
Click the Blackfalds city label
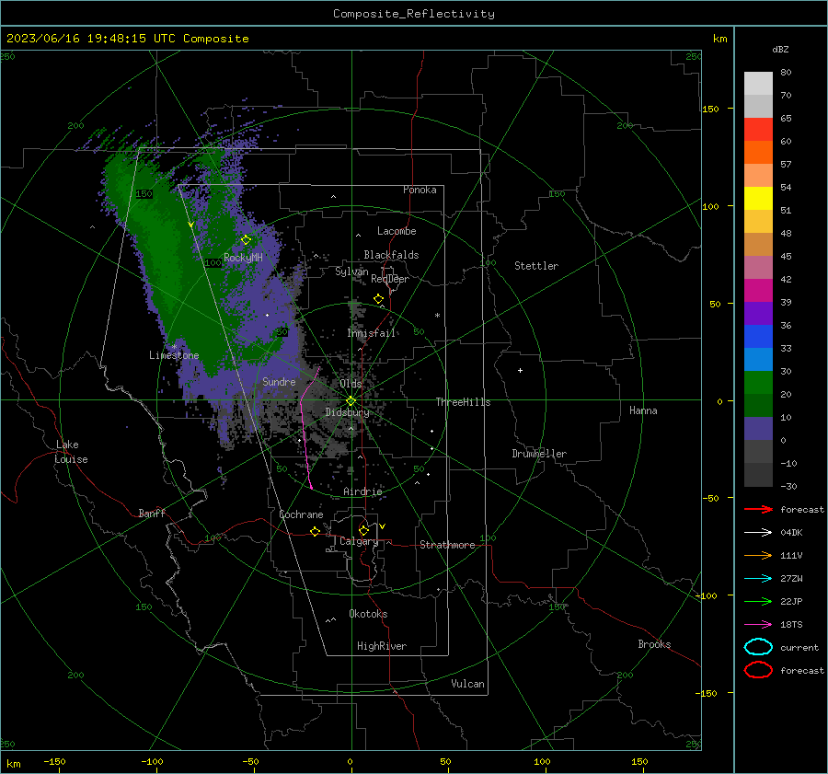pos(391,255)
